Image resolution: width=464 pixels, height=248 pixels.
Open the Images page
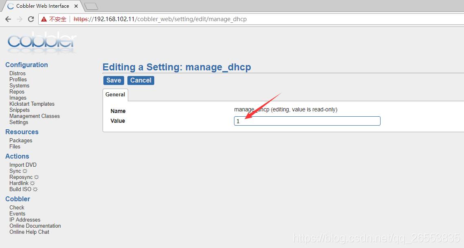[x=18, y=98]
